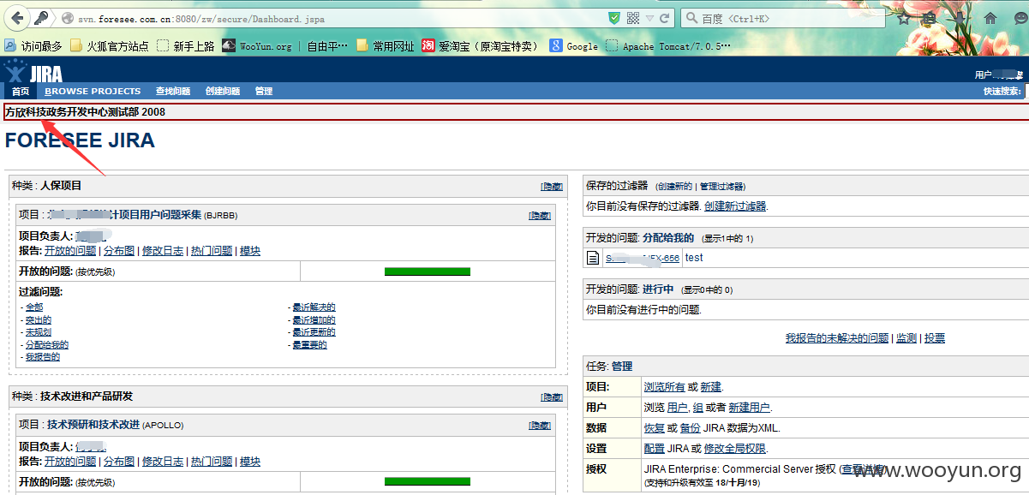Click the green priority bar of APOLLO project
Screen dimensions: 1029x495
(428, 481)
